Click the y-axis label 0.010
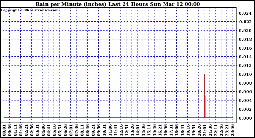255x138 pixels. coord(245,74)
